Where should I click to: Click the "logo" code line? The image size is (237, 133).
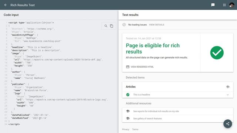pos(19,93)
